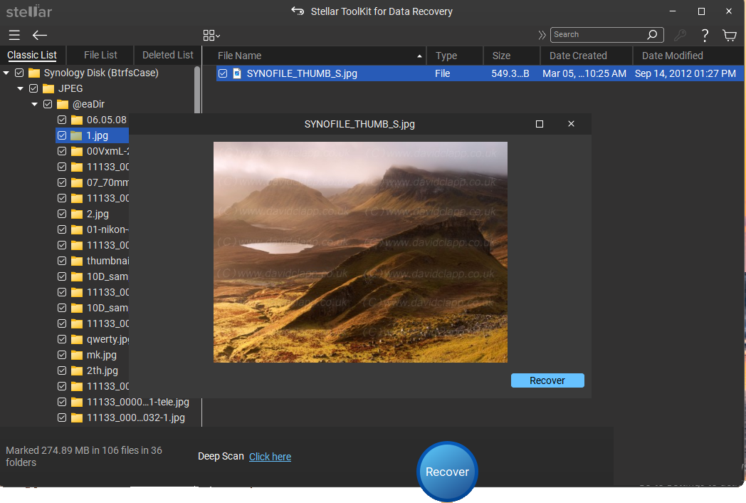
Task: Open help question mark icon
Action: pyautogui.click(x=705, y=35)
